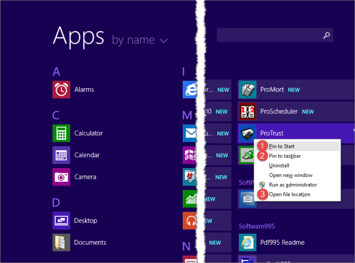This screenshot has width=355, height=263.
Task: Open the Desktop tile icon
Action: pos(61,221)
